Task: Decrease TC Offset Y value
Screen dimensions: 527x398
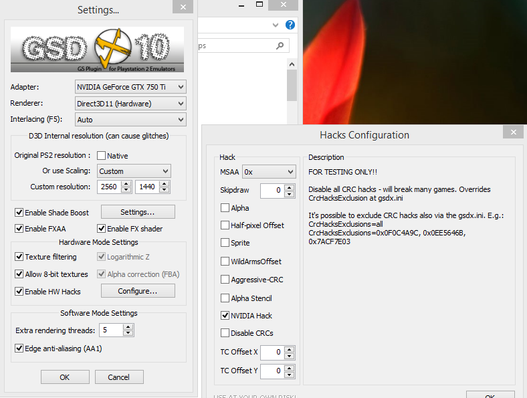Action: pyautogui.click(x=290, y=374)
